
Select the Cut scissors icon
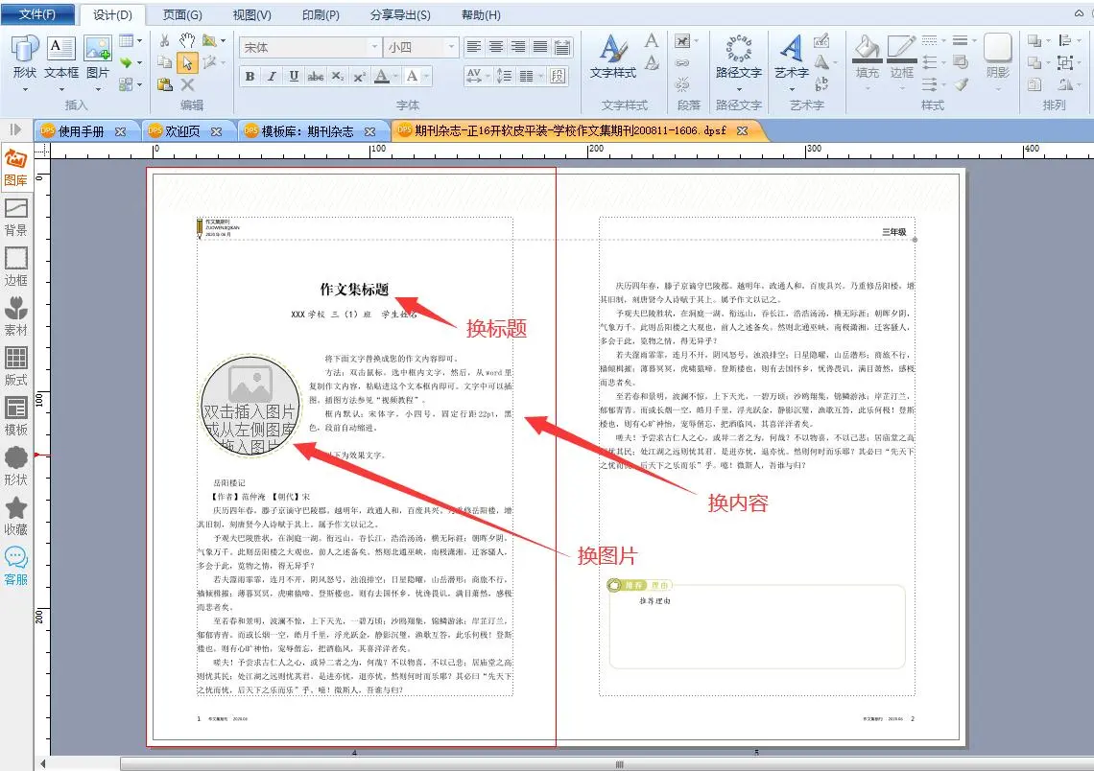coord(165,40)
